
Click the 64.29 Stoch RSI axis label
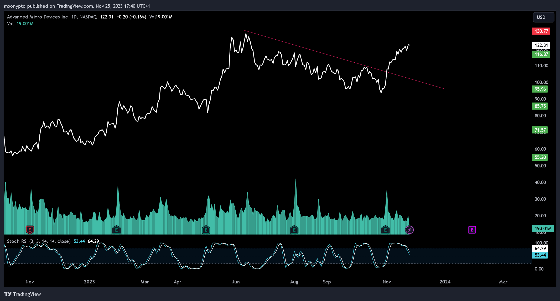540,249
